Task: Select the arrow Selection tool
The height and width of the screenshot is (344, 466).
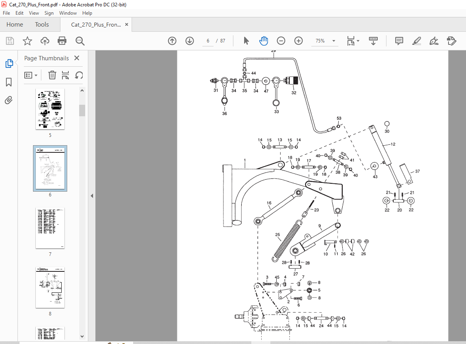Action: pos(246,41)
